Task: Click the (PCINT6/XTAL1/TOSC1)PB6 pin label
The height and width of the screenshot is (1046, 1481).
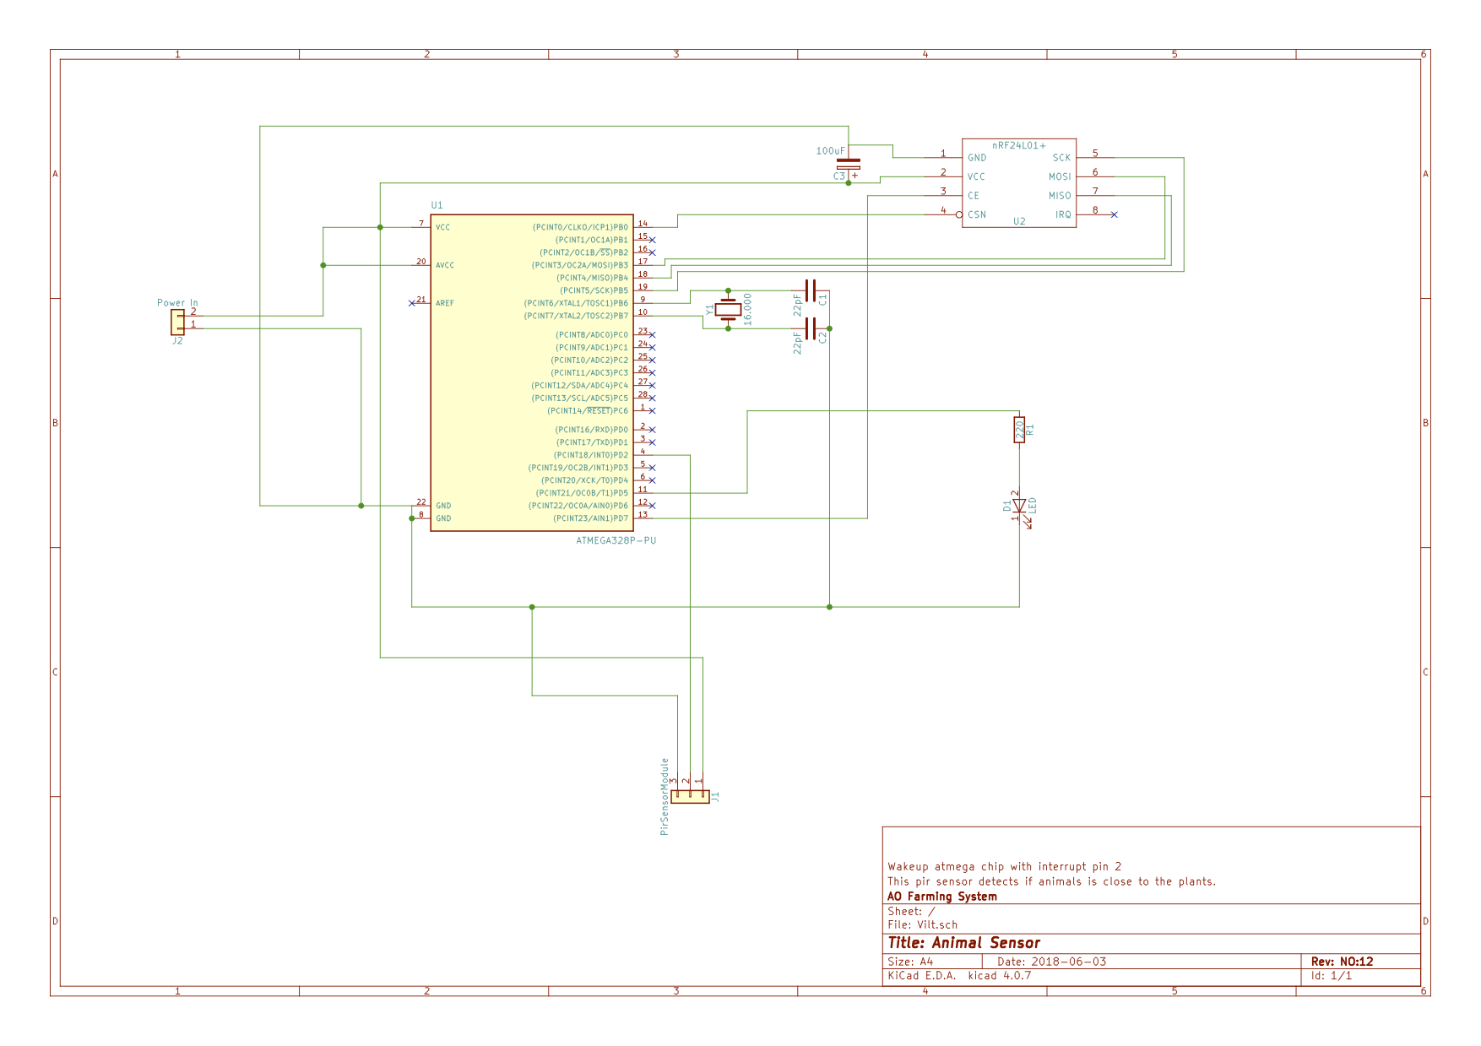Action: click(576, 303)
